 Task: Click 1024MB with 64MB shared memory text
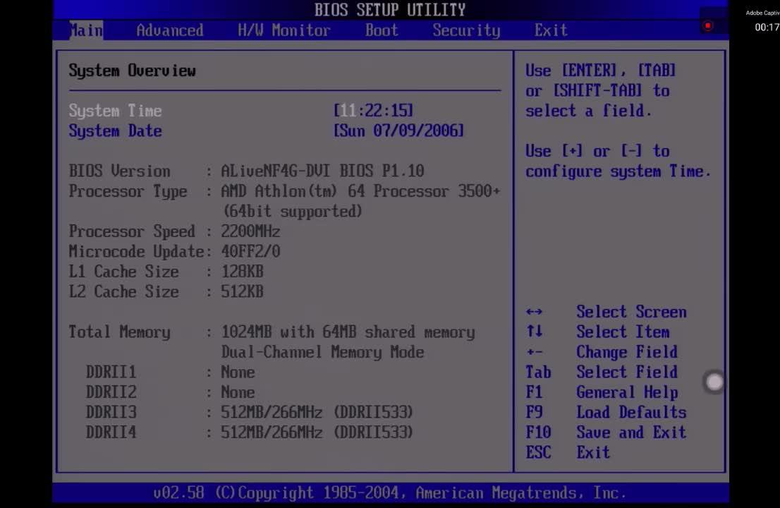coord(348,332)
